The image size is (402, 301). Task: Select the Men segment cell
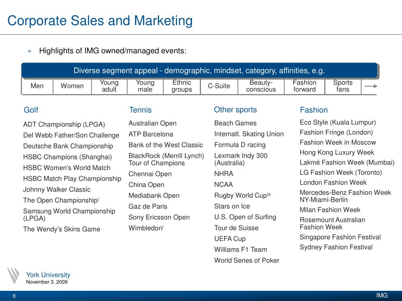(x=37, y=86)
